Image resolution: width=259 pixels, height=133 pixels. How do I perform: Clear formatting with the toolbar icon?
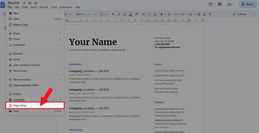pos(210,14)
